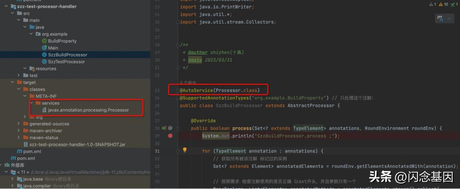
Task: Toggle the breakpoint on line 29
Action: pos(170,136)
